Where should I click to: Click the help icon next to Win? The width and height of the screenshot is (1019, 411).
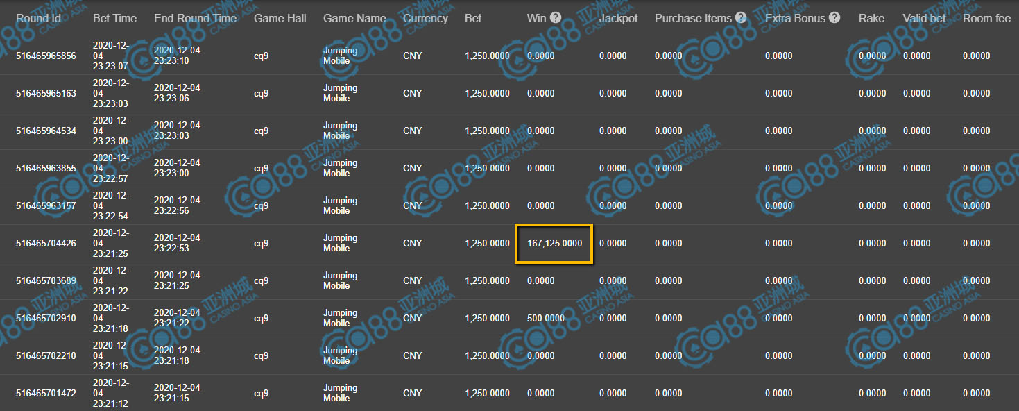(556, 17)
